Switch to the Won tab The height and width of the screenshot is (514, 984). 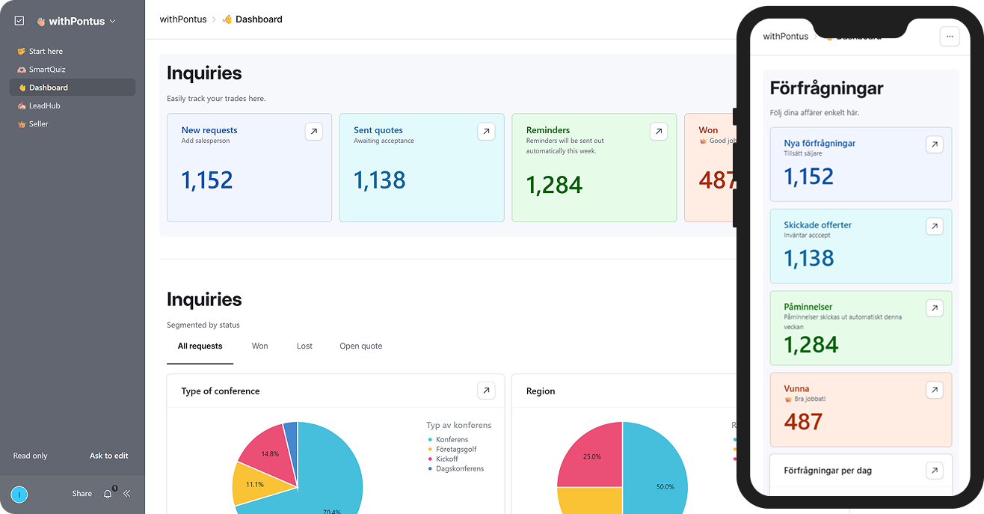tap(259, 346)
